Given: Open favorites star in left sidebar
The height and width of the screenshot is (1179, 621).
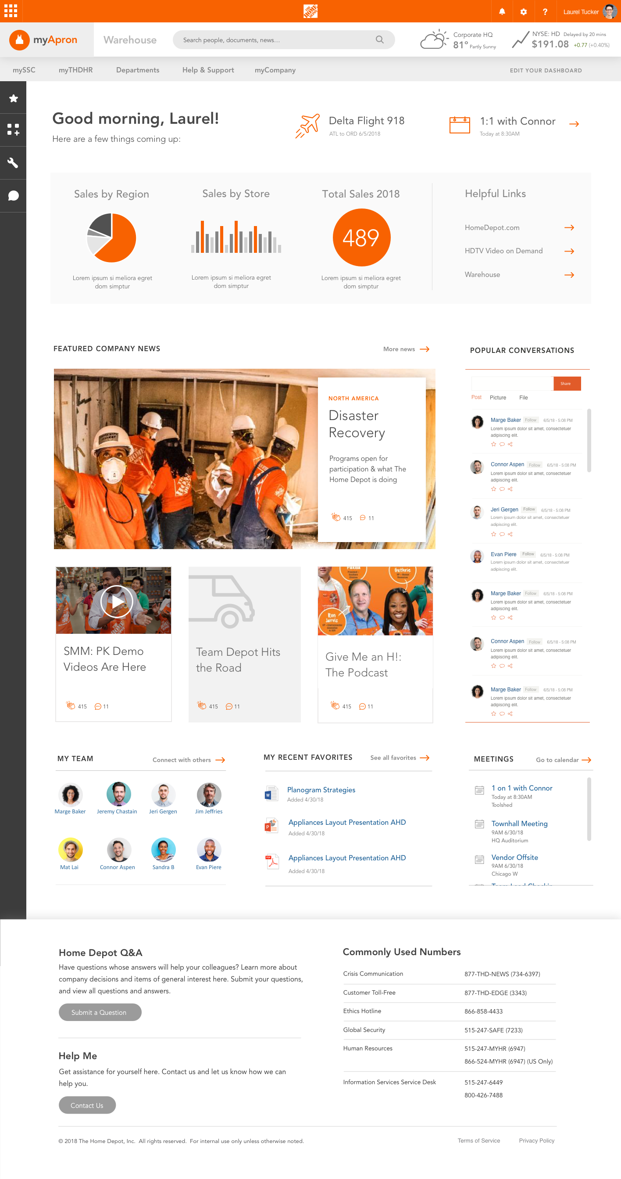Looking at the screenshot, I should click(13, 98).
